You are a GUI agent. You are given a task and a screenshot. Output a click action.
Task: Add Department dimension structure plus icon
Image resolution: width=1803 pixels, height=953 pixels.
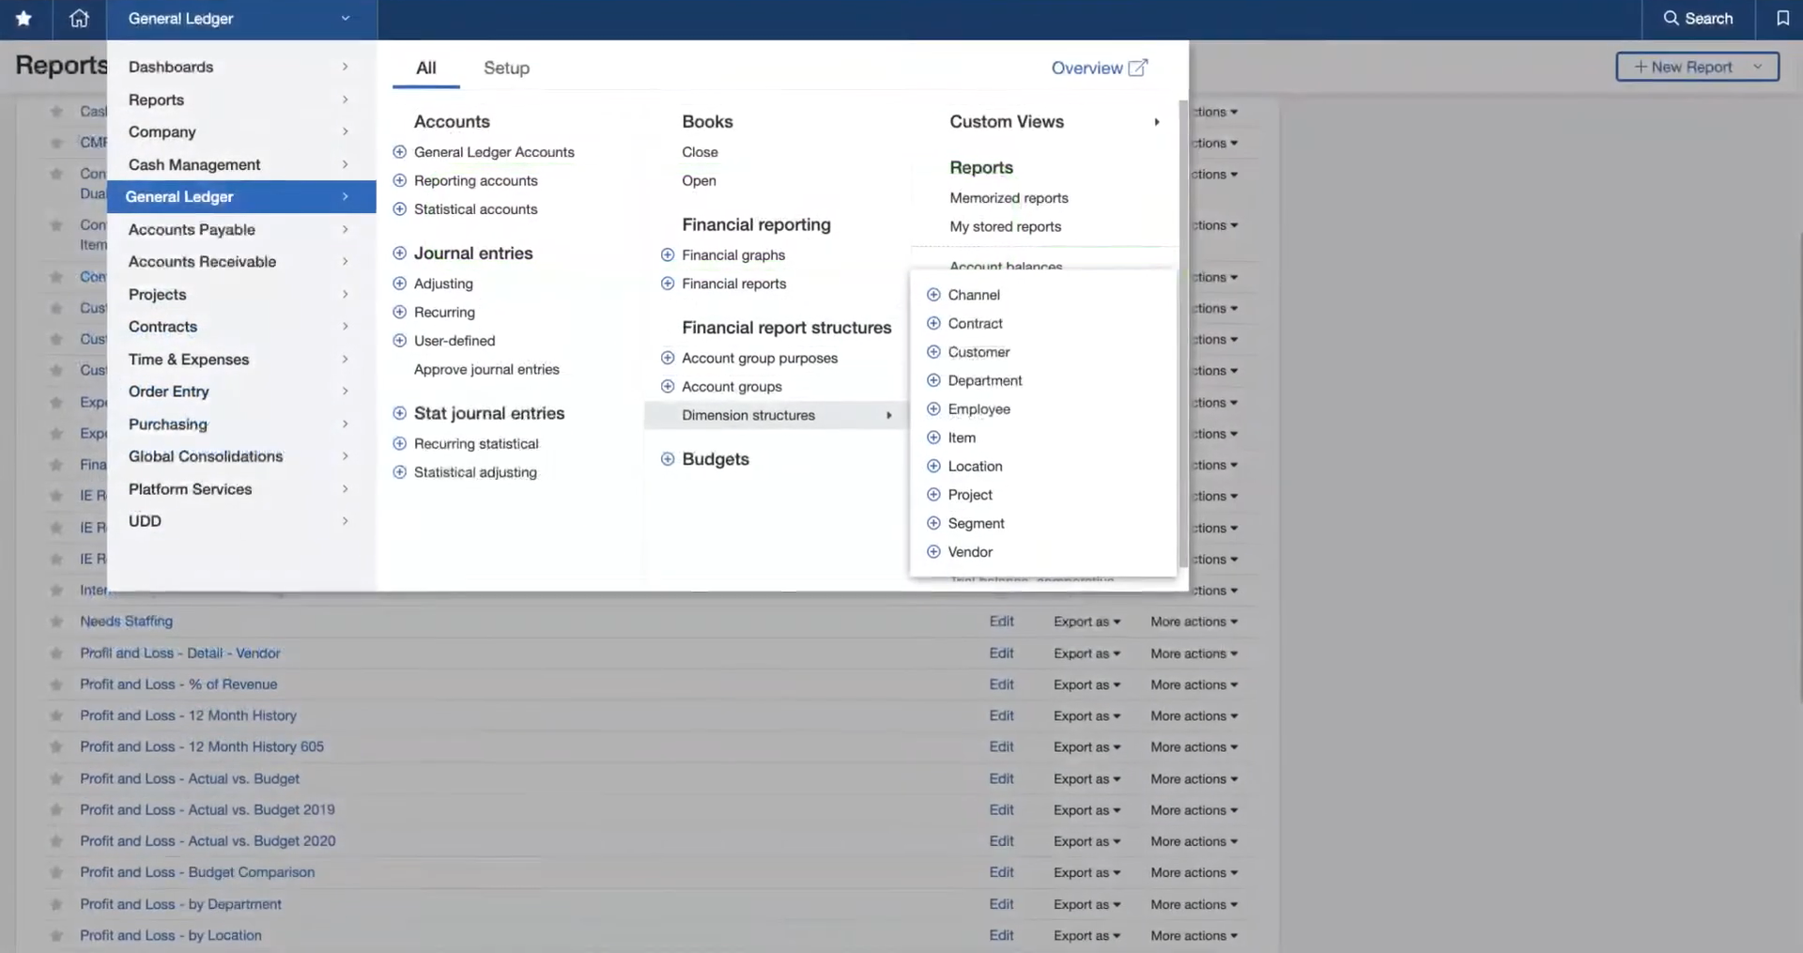933,380
